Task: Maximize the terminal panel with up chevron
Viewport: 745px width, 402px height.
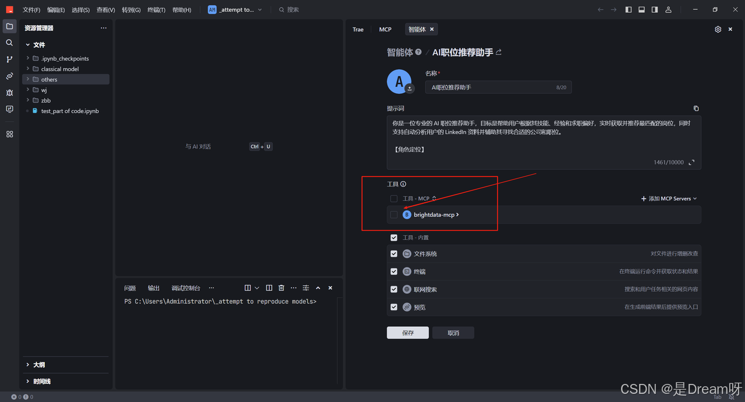Action: (318, 288)
